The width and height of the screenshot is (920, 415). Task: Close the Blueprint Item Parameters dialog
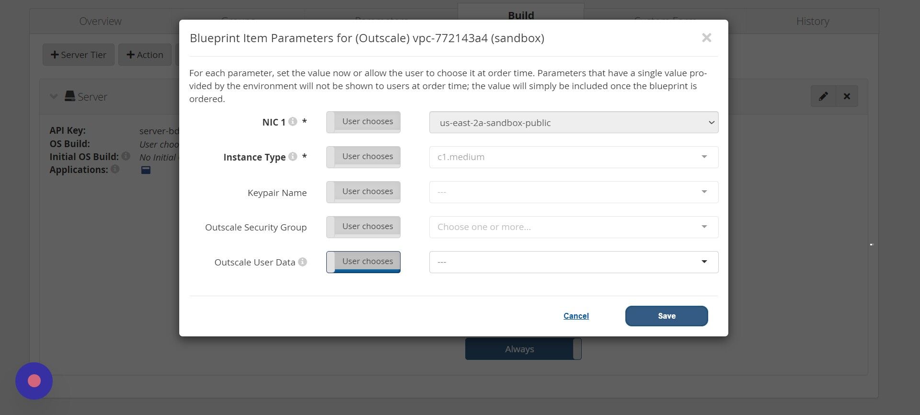(706, 38)
